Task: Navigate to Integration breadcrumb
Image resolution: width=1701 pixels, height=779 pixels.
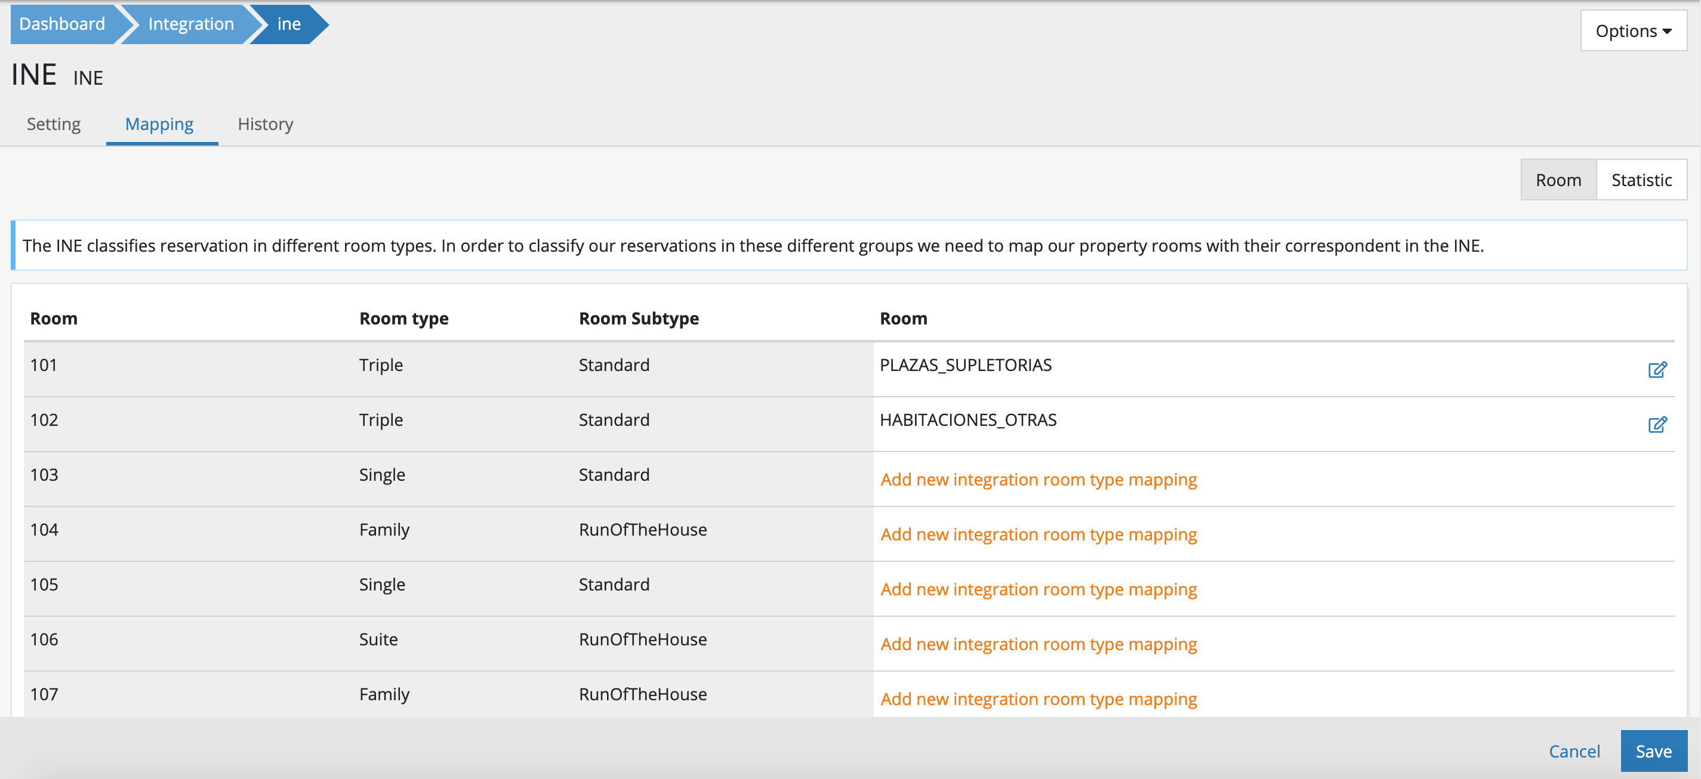Action: (191, 24)
